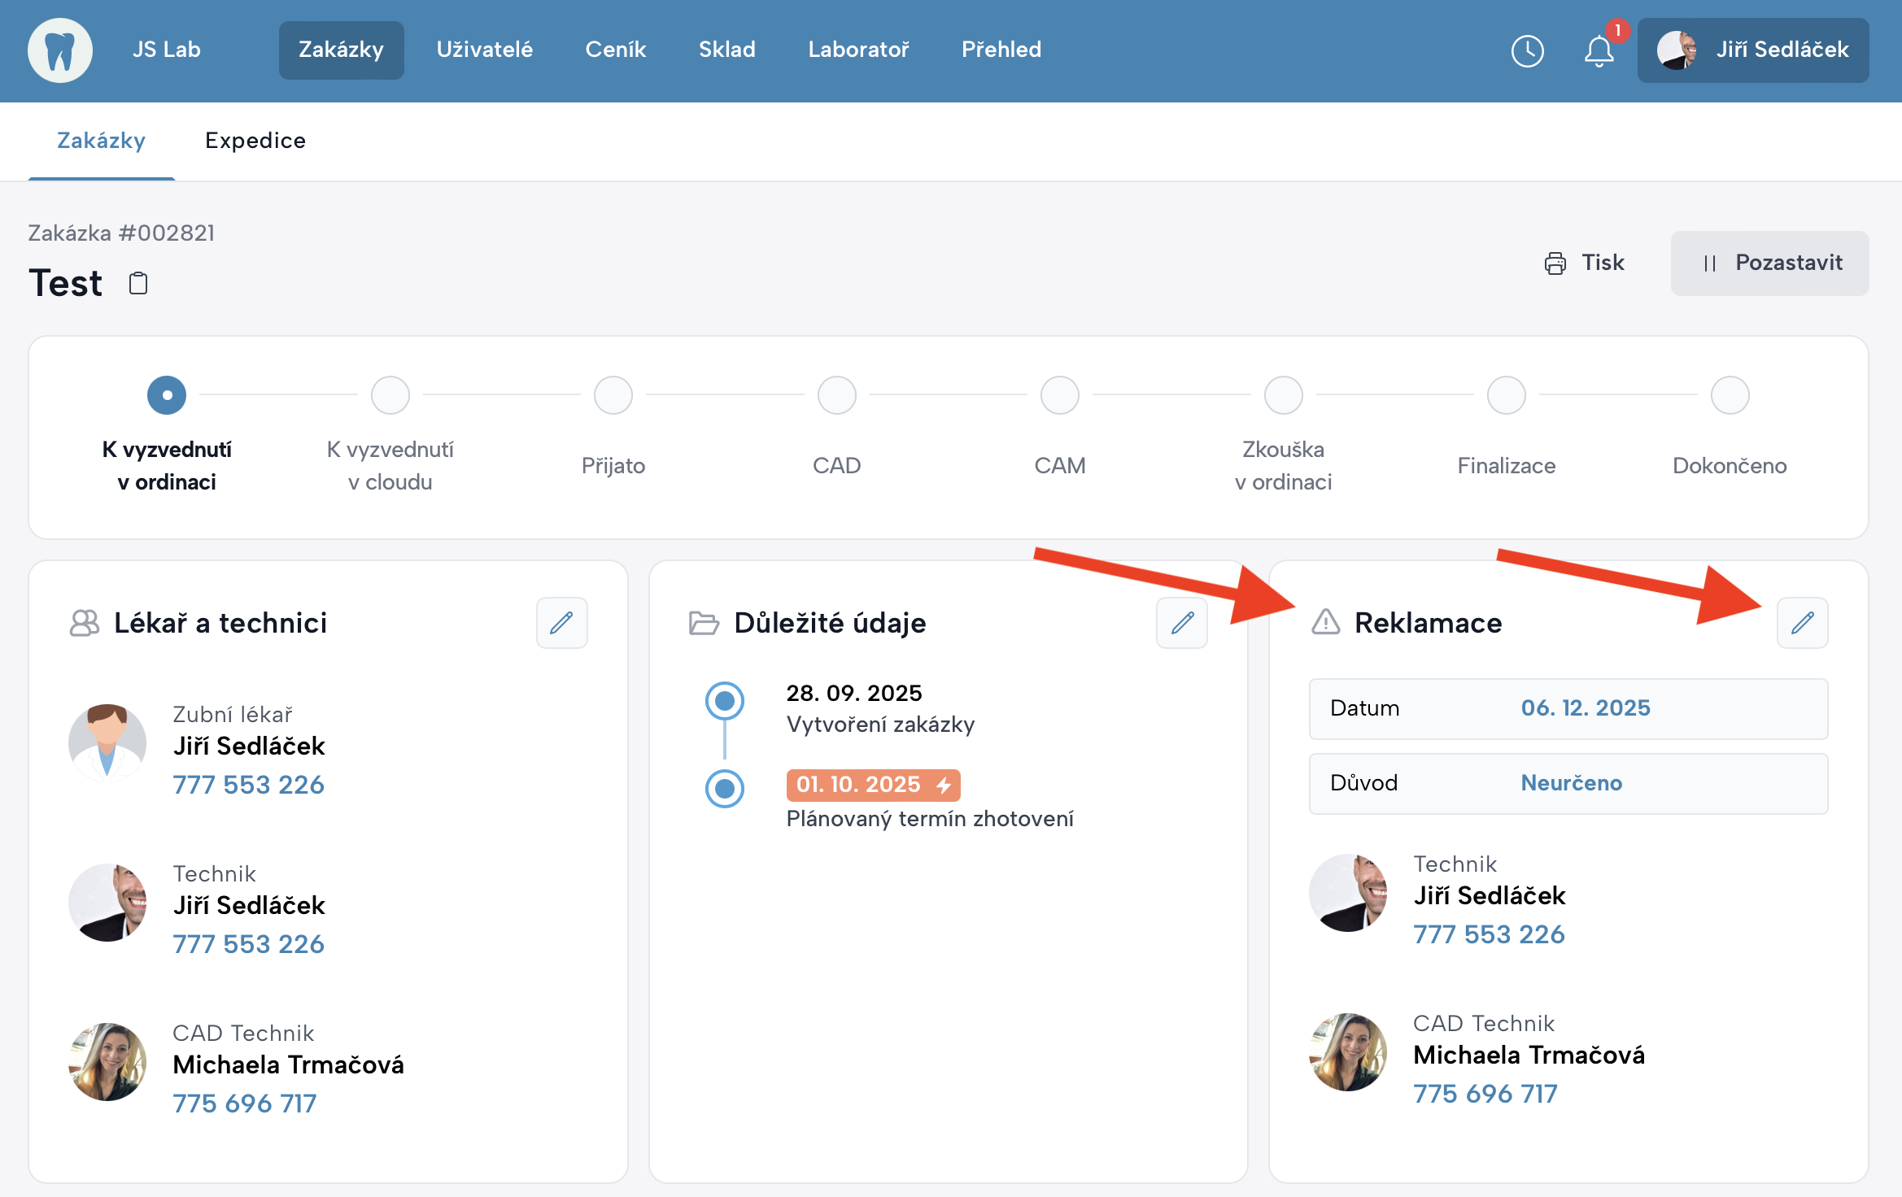Edit the Lékař a technici card

coord(561,623)
